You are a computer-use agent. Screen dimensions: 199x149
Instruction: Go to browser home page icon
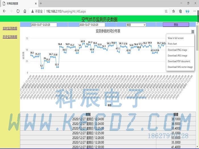pos(25,11)
